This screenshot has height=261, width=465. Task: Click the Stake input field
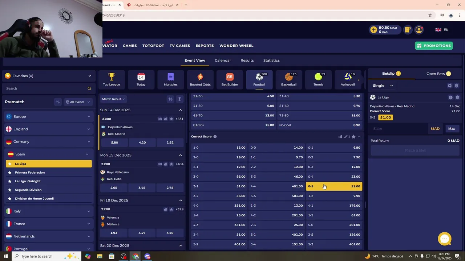click(x=398, y=129)
